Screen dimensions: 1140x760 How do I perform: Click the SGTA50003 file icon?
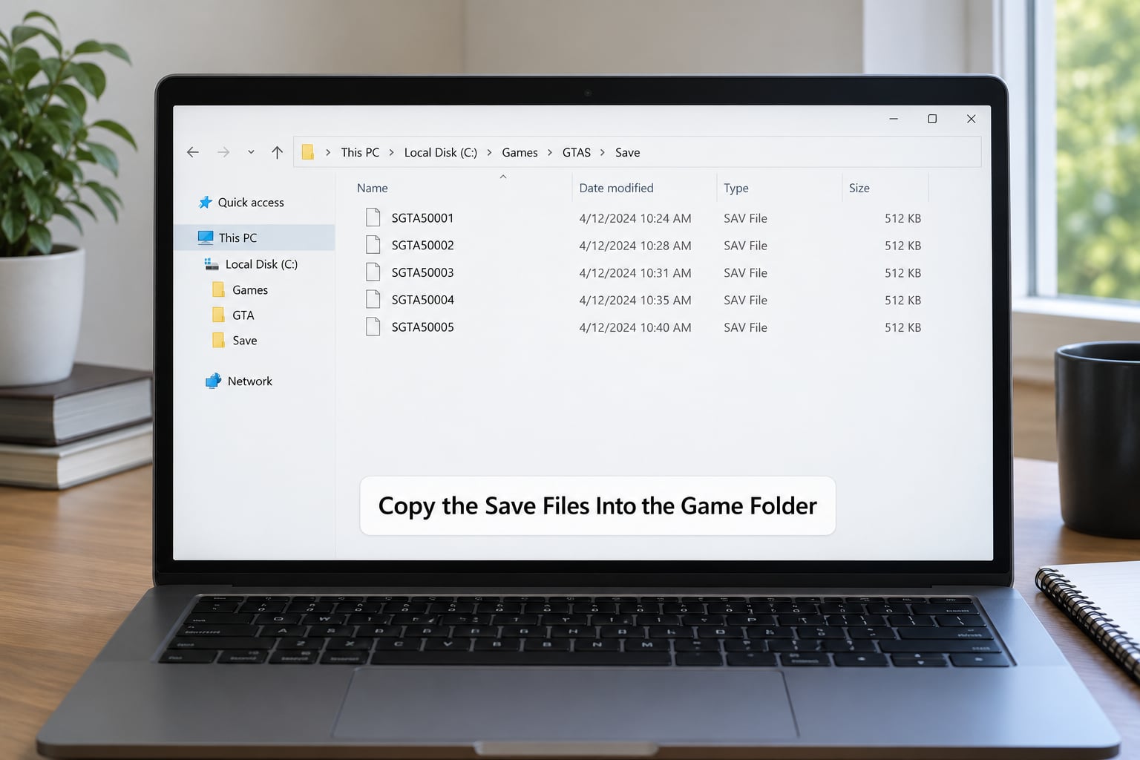coord(373,272)
